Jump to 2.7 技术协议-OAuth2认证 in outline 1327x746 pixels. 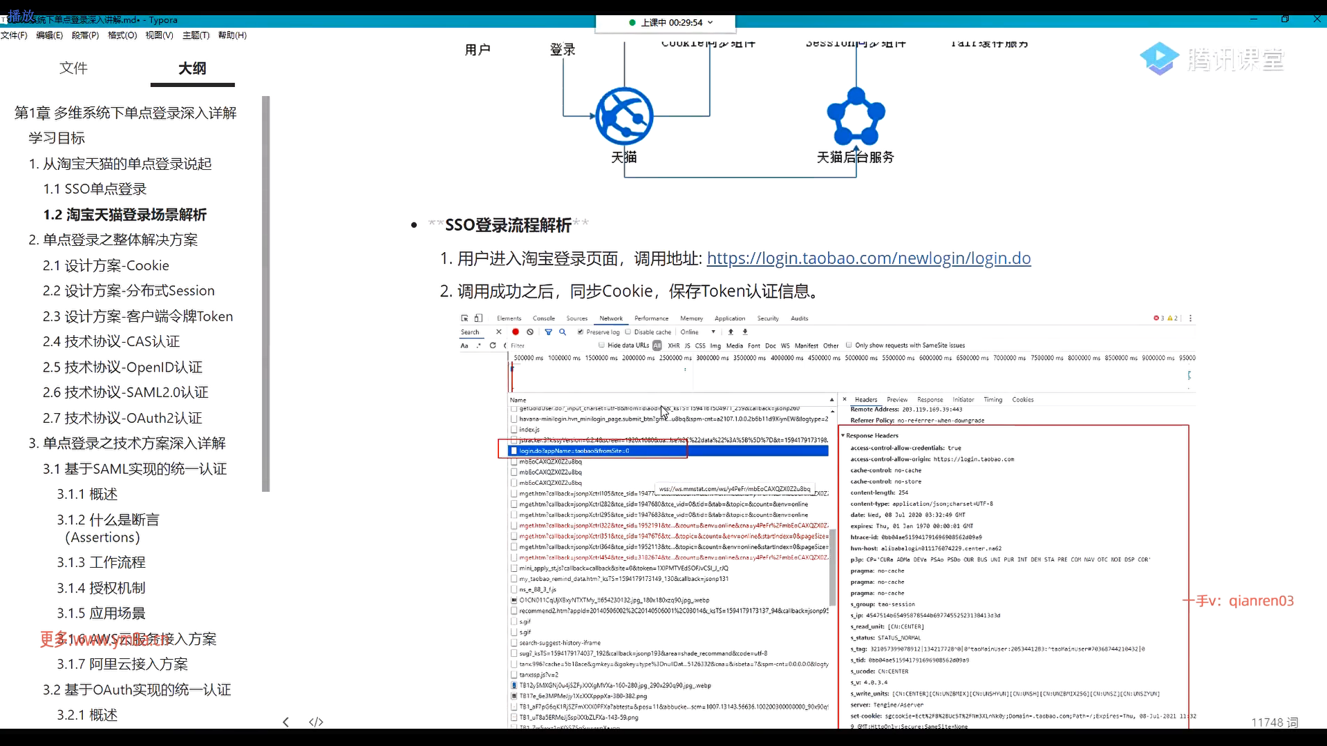pyautogui.click(x=122, y=417)
